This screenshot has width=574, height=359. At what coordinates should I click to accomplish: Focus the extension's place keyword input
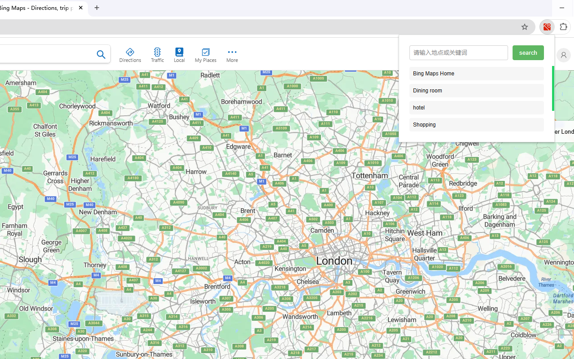click(x=458, y=53)
